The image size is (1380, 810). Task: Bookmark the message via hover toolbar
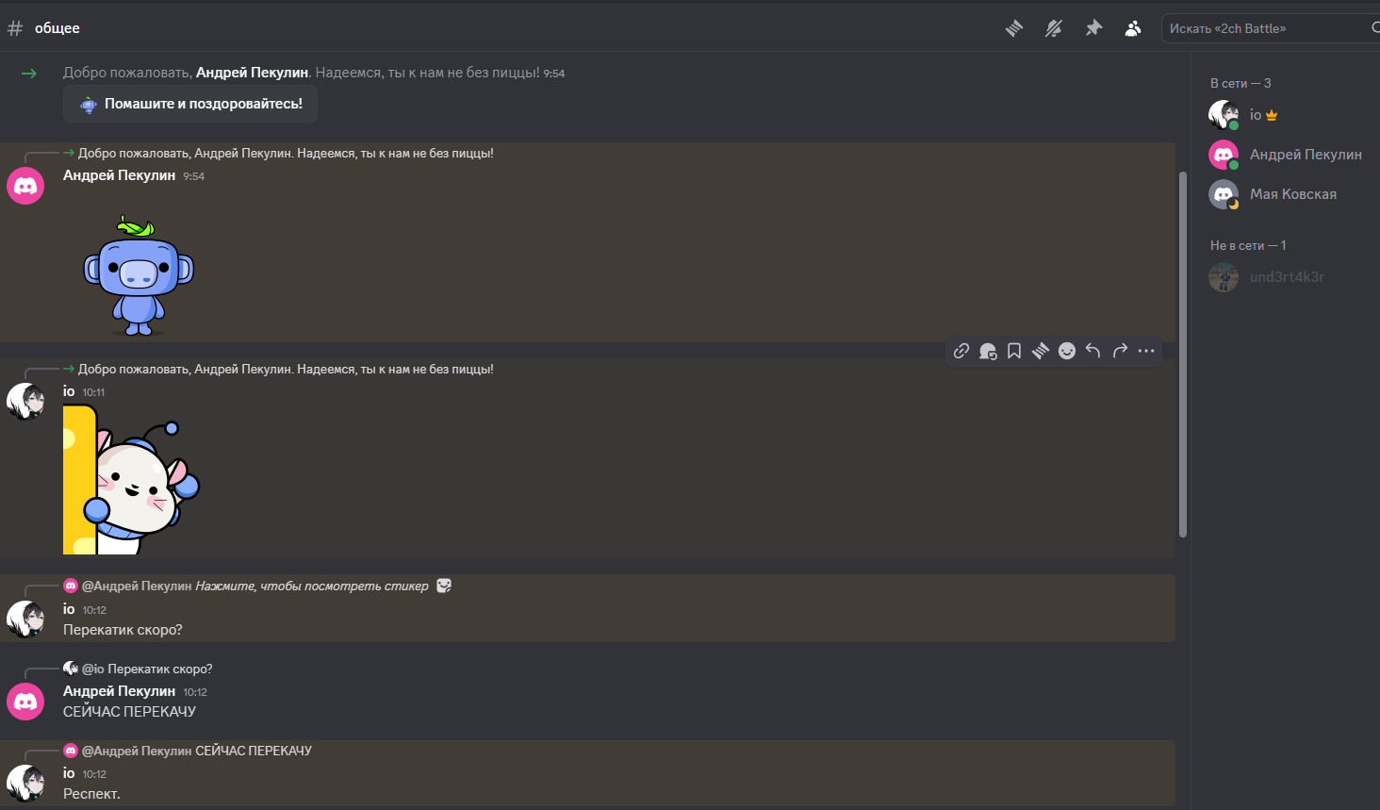click(1014, 351)
